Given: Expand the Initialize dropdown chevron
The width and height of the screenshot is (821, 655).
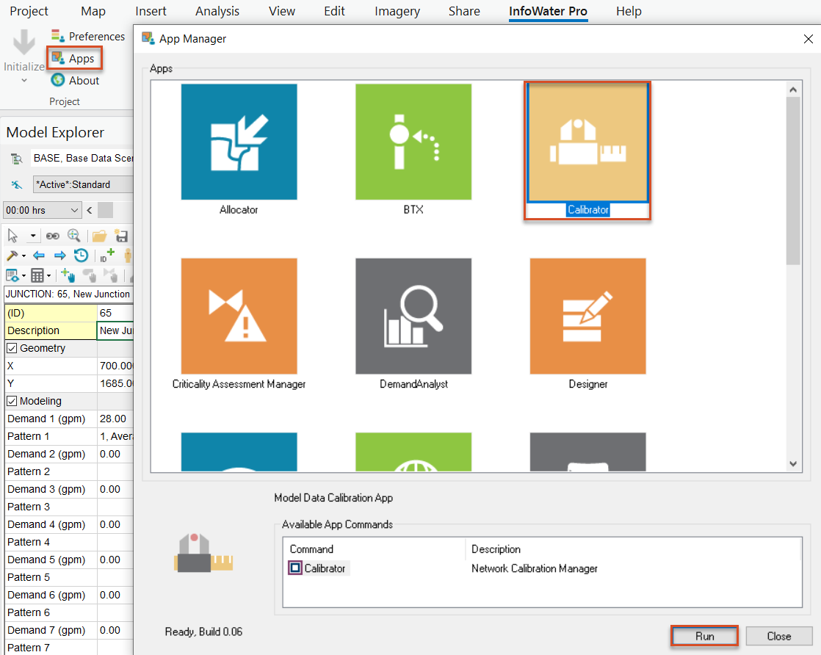Looking at the screenshot, I should (x=24, y=81).
